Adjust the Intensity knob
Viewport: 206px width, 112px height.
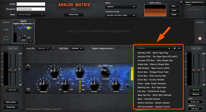point(94,85)
